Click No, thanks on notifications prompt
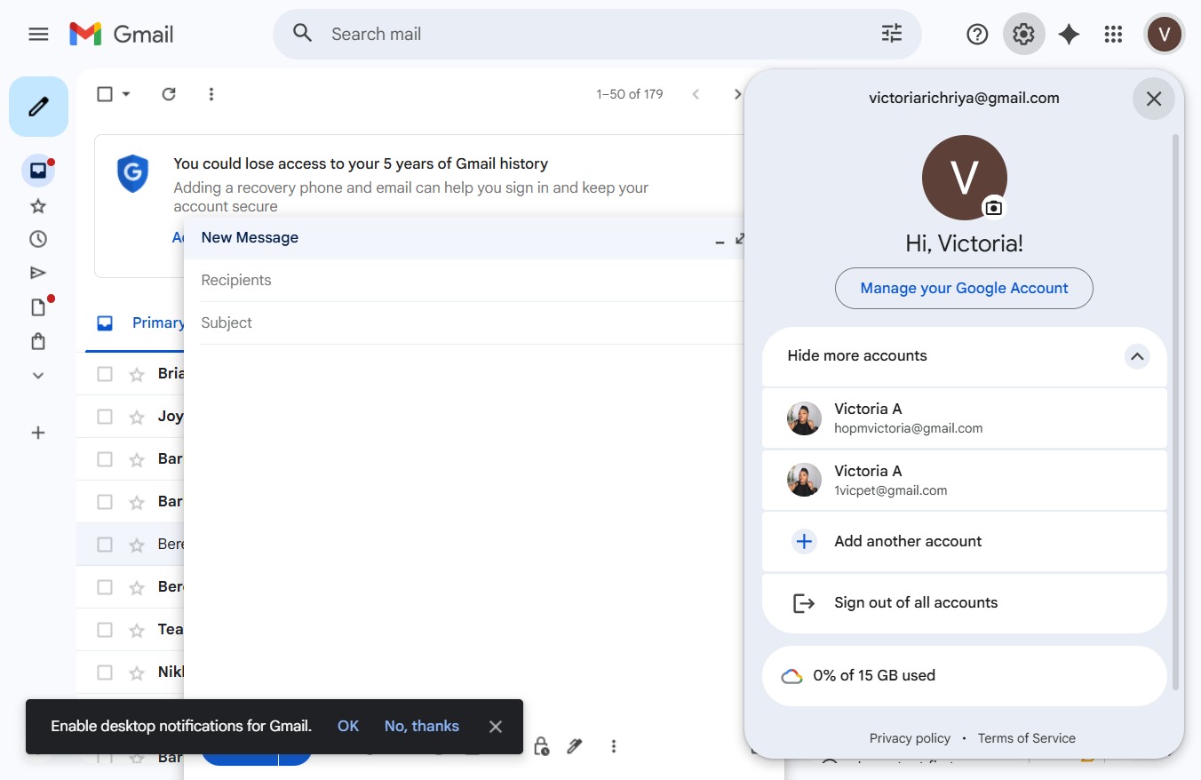The width and height of the screenshot is (1201, 780). click(422, 727)
